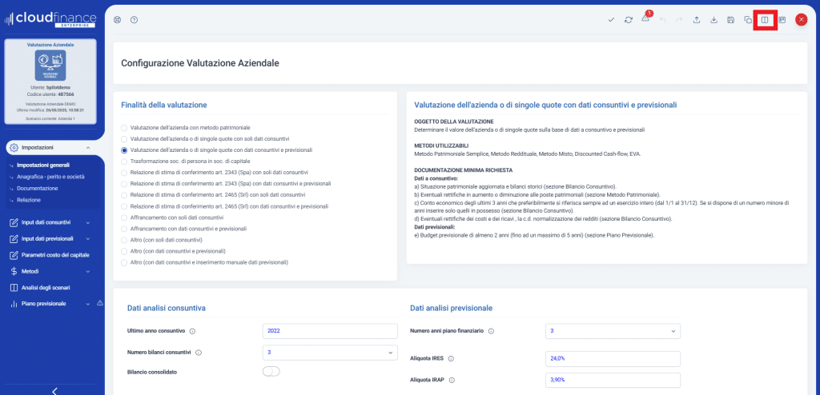
Task: Select art. 2465 (Srl) con soli dati consuntivi
Action: click(x=124, y=195)
